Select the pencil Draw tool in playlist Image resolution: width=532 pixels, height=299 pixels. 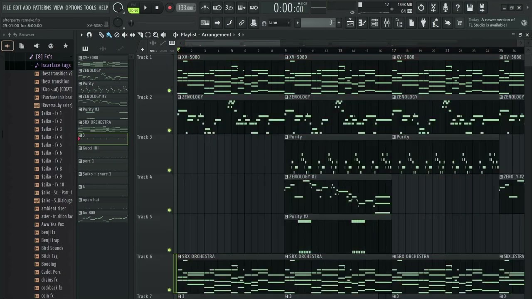pos(101,35)
